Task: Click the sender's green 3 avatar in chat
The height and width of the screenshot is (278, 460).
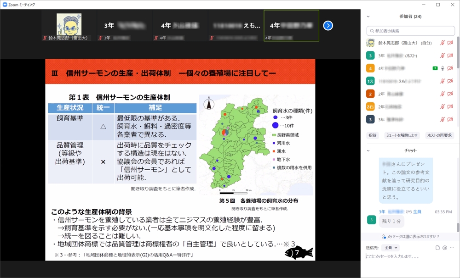Action: pyautogui.click(x=371, y=220)
